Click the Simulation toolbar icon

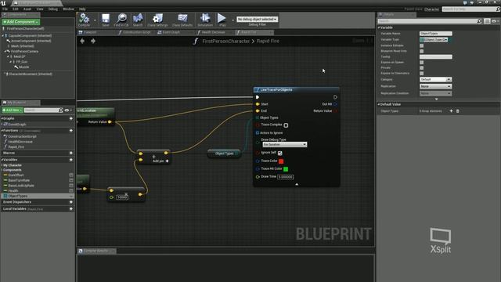(x=205, y=20)
